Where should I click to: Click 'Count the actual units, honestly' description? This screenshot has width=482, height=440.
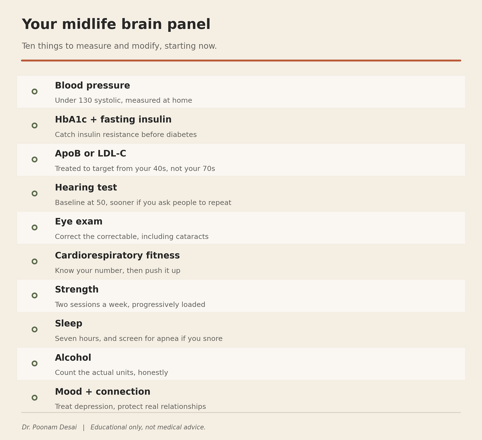[112, 373]
